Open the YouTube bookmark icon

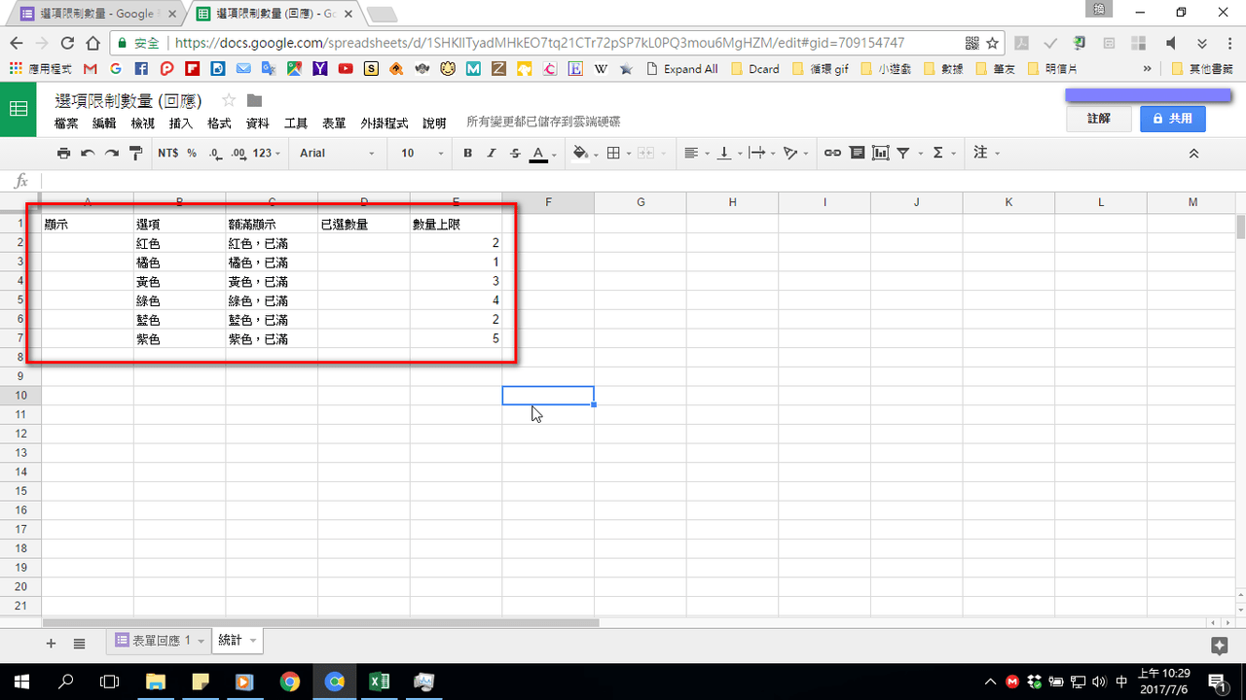[346, 69]
